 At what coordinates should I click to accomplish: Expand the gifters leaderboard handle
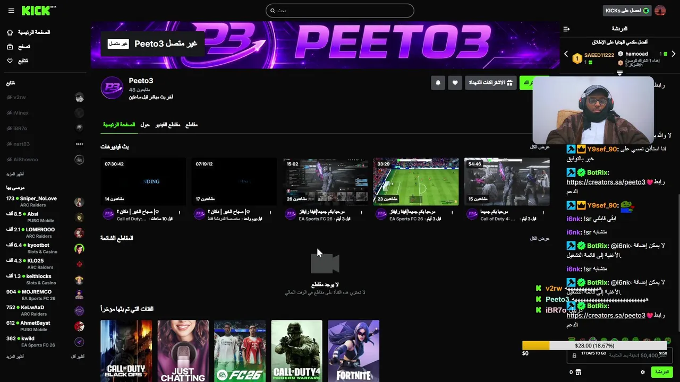tap(619, 73)
